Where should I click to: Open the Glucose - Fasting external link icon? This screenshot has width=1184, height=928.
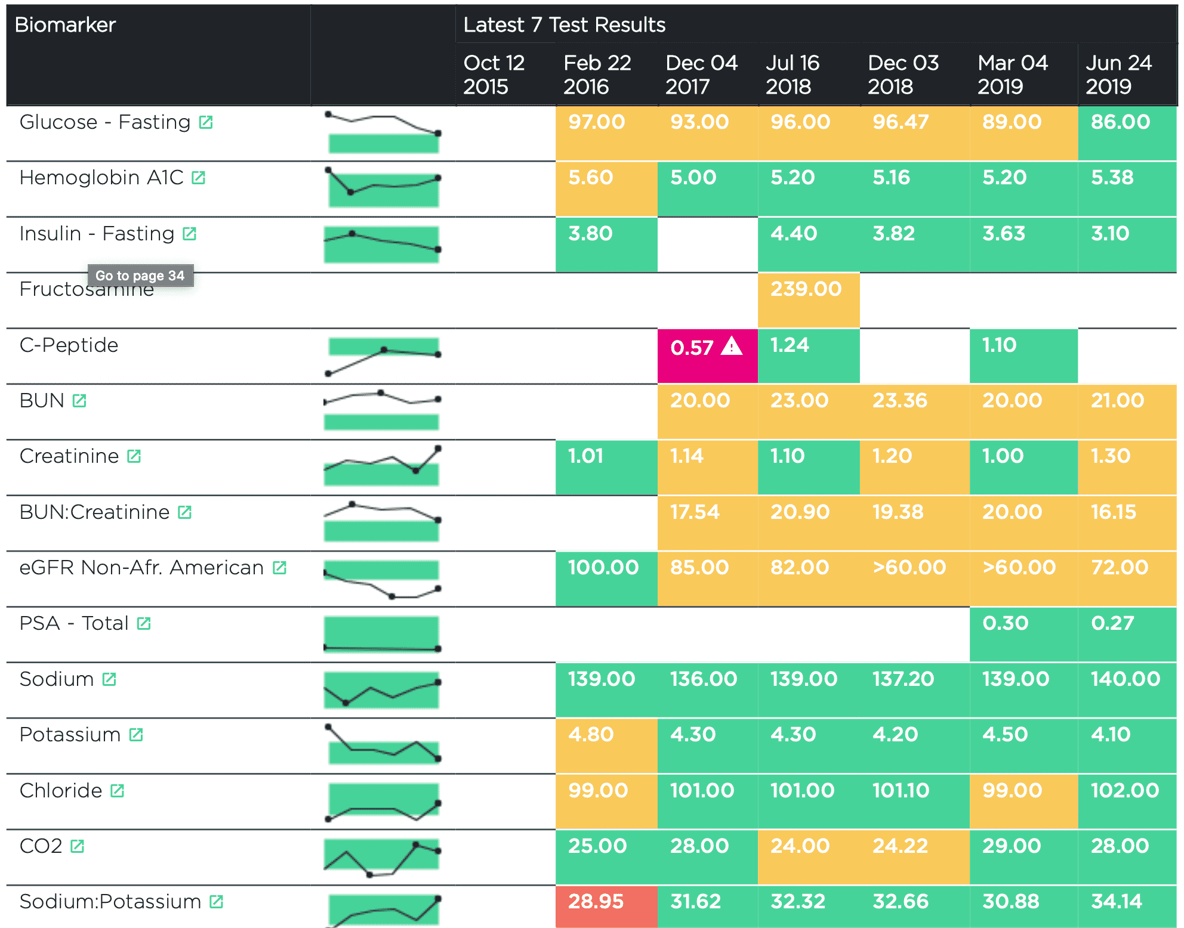click(205, 122)
